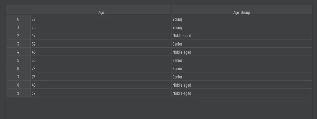This screenshot has height=119, width=317.
Task: Select row index 9
Action: 18,93
